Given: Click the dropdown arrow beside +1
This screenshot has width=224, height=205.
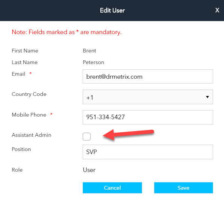Looking at the screenshot, I should pos(207,97).
